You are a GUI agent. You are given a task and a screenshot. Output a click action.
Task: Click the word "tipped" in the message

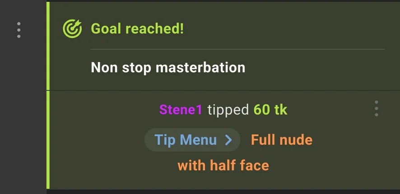tap(228, 109)
